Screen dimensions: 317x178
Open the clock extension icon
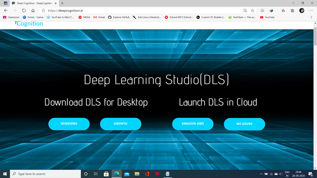point(262,11)
